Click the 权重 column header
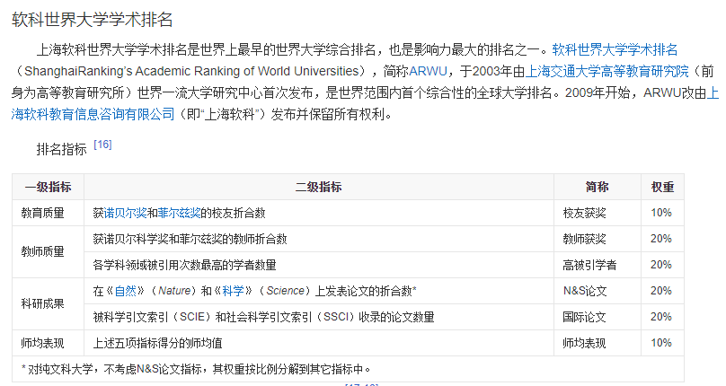The width and height of the screenshot is (726, 386). pos(662,187)
